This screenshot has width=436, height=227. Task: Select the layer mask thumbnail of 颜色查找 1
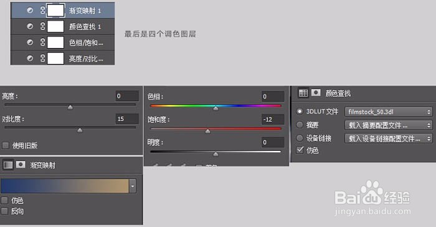click(55, 26)
